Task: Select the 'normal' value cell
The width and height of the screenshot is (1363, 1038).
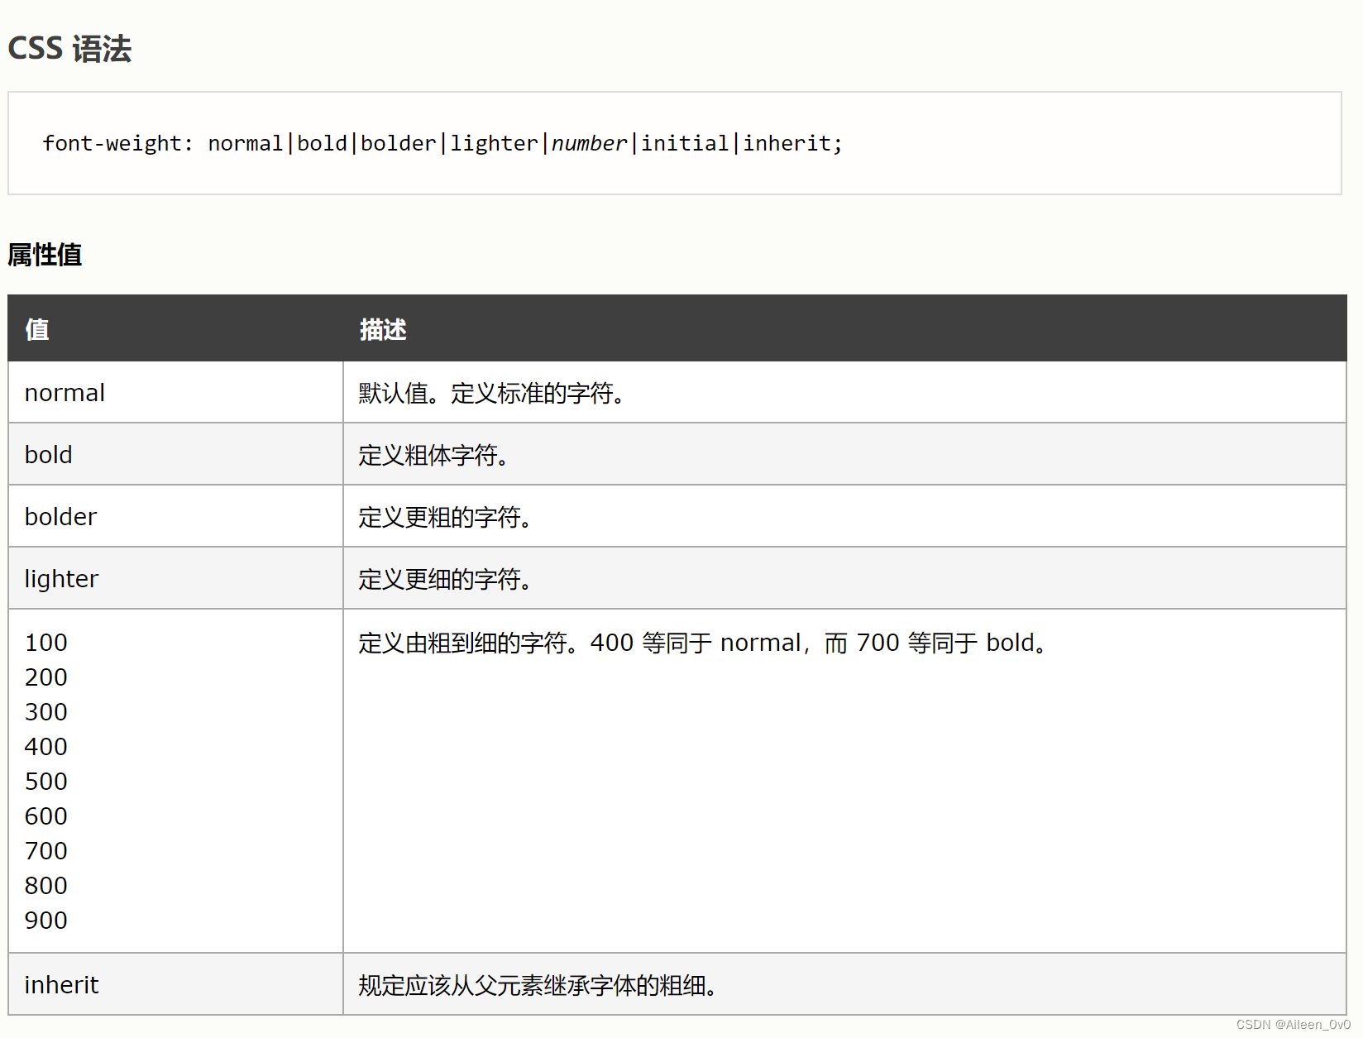Action: point(175,392)
